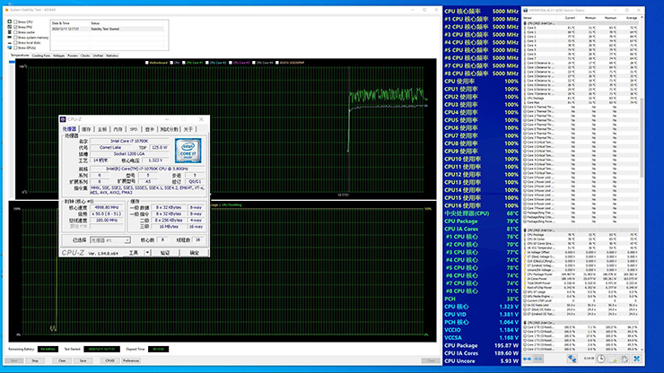Click HWiNFO settings gear icon
This screenshot has height=373, width=664.
[x=625, y=359]
